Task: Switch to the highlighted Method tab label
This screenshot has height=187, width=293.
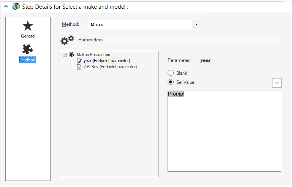Action: click(28, 60)
